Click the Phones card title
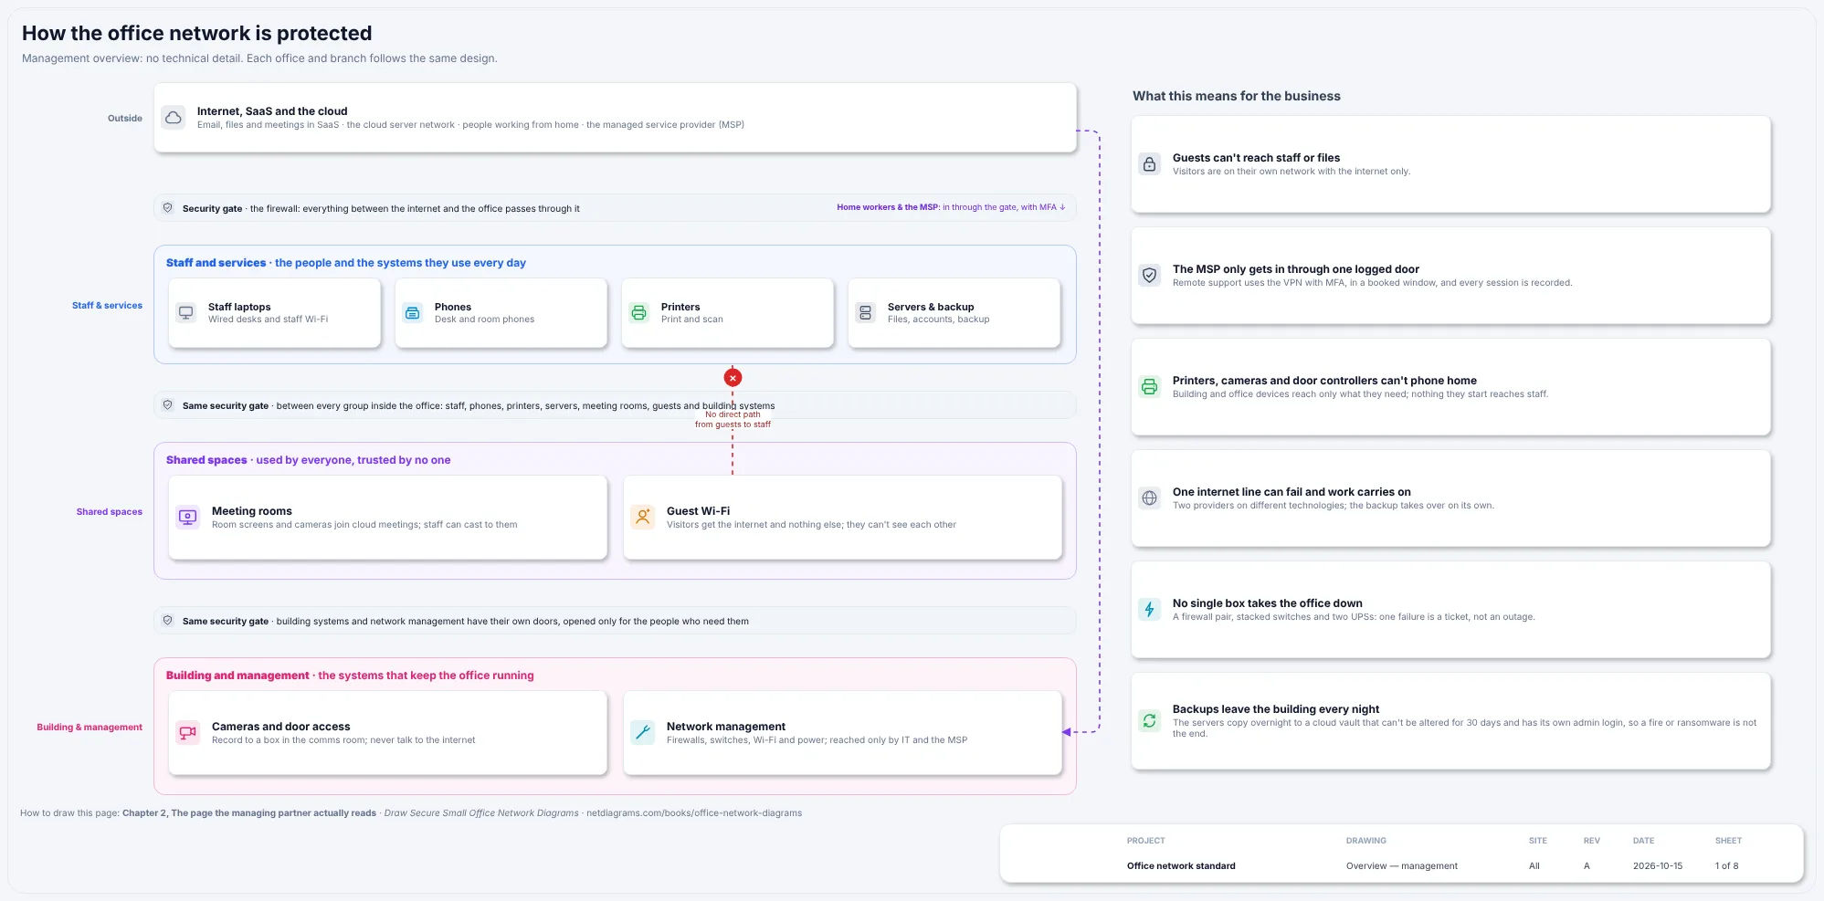Screen dimensions: 1824x901 point(453,307)
